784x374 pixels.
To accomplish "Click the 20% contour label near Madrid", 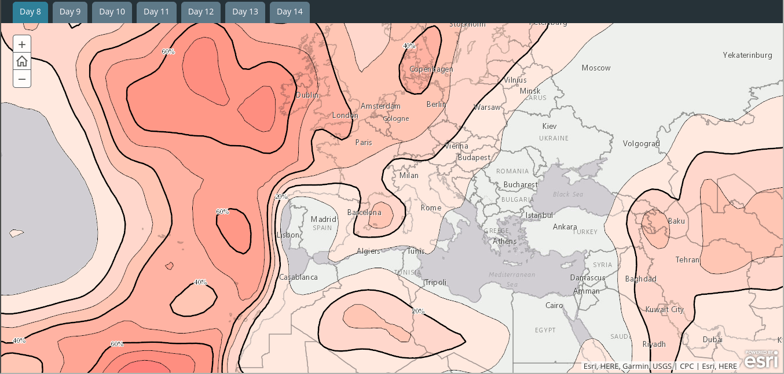I will pos(281,197).
